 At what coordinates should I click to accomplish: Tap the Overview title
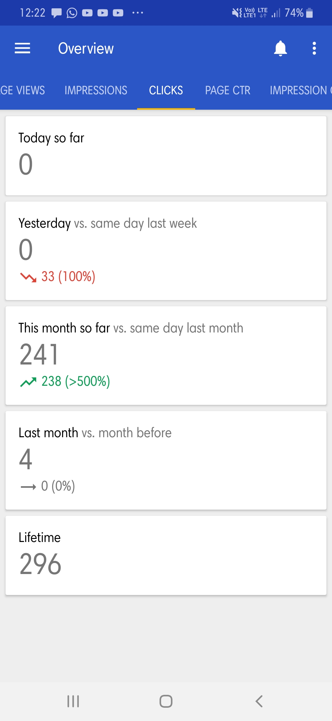point(86,48)
